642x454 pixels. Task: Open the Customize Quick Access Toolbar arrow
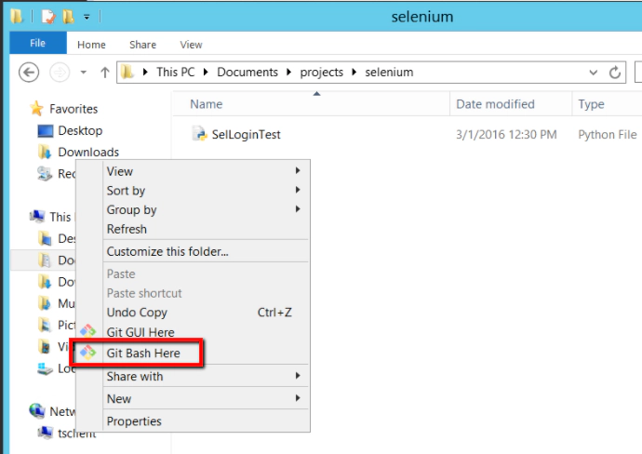coord(87,17)
